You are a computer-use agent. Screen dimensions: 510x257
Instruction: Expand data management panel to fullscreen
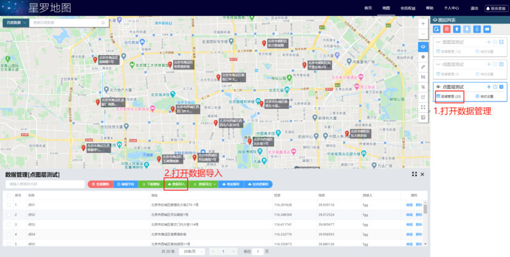(414, 174)
